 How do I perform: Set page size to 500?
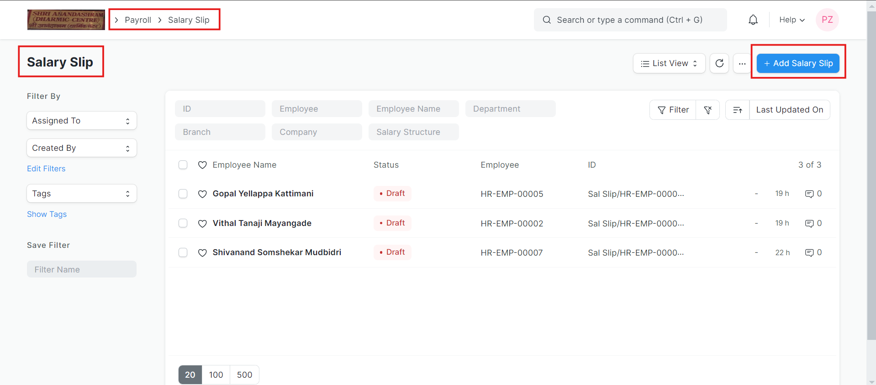(244, 375)
